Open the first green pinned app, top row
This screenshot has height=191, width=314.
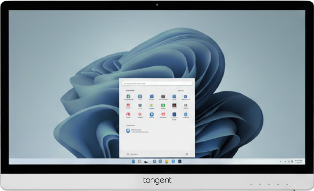[x=128, y=97]
